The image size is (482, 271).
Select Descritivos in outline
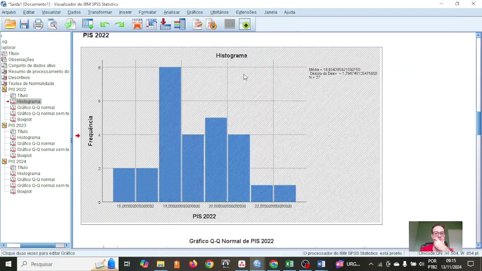click(x=19, y=78)
